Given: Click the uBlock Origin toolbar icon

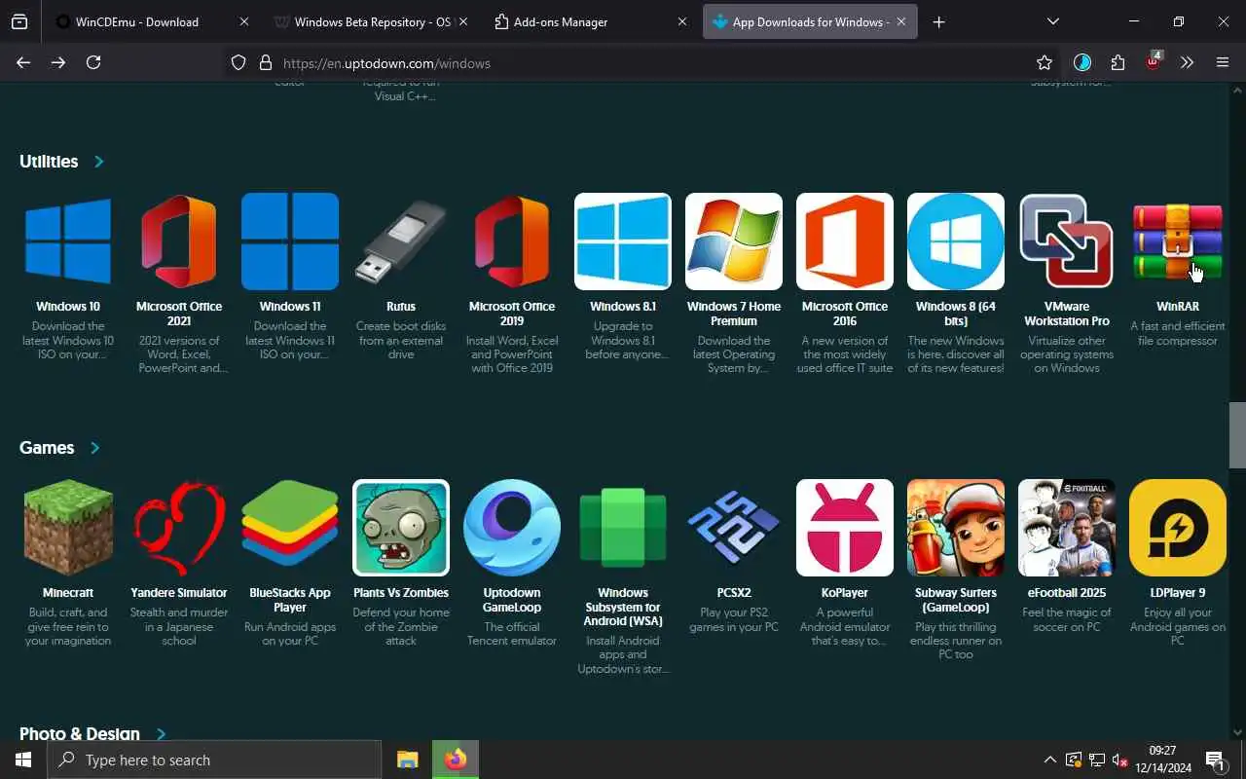Looking at the screenshot, I should click(1154, 61).
